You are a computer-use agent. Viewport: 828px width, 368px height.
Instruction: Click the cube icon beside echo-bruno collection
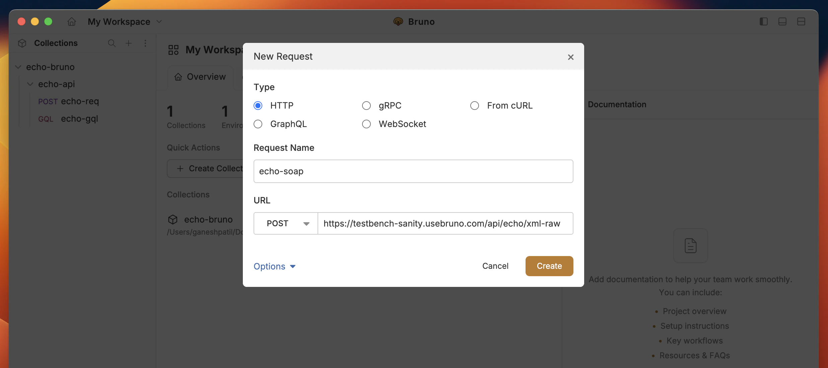click(172, 219)
